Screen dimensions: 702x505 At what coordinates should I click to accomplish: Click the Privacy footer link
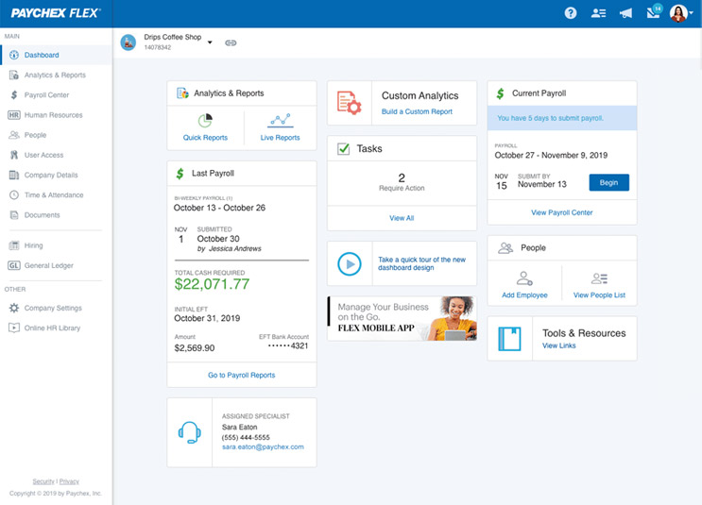point(69,481)
